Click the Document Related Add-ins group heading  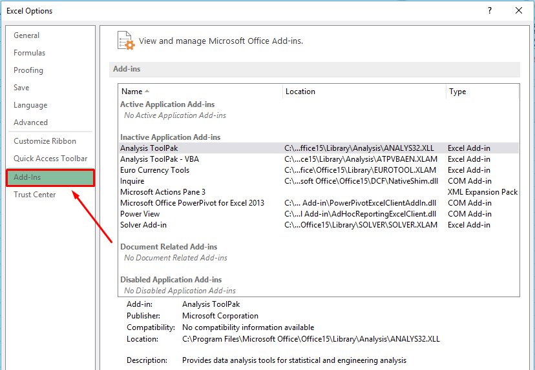[169, 247]
